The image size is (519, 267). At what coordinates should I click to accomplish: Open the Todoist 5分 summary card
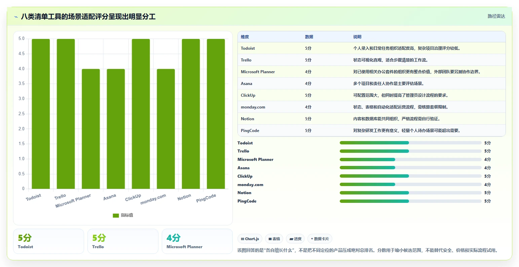click(x=48, y=241)
